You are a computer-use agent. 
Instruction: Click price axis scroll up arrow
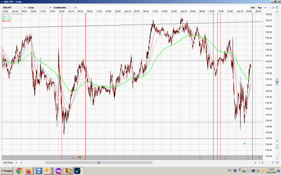pyautogui.click(x=277, y=12)
